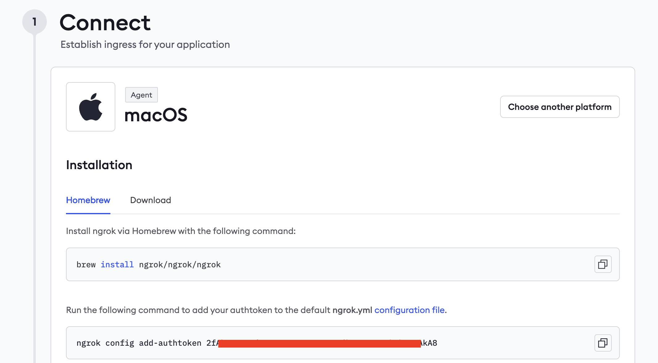Screen dimensions: 658x363
Task: Click the brew install command text
Action: coord(149,265)
